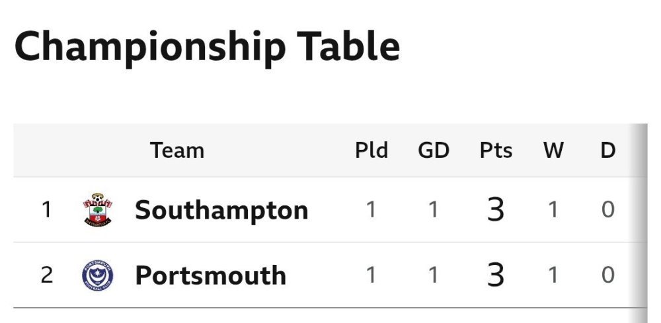The width and height of the screenshot is (661, 323).
Task: Click Portsmouth's wins value
Action: click(x=553, y=275)
